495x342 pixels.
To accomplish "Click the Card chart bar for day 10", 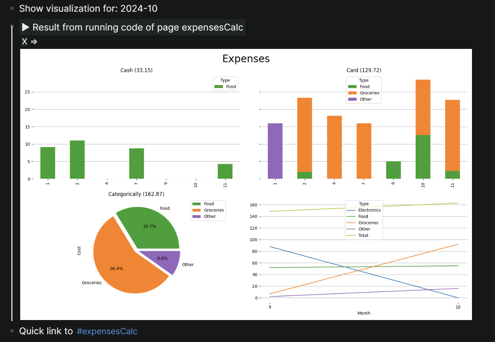I will point(423,129).
